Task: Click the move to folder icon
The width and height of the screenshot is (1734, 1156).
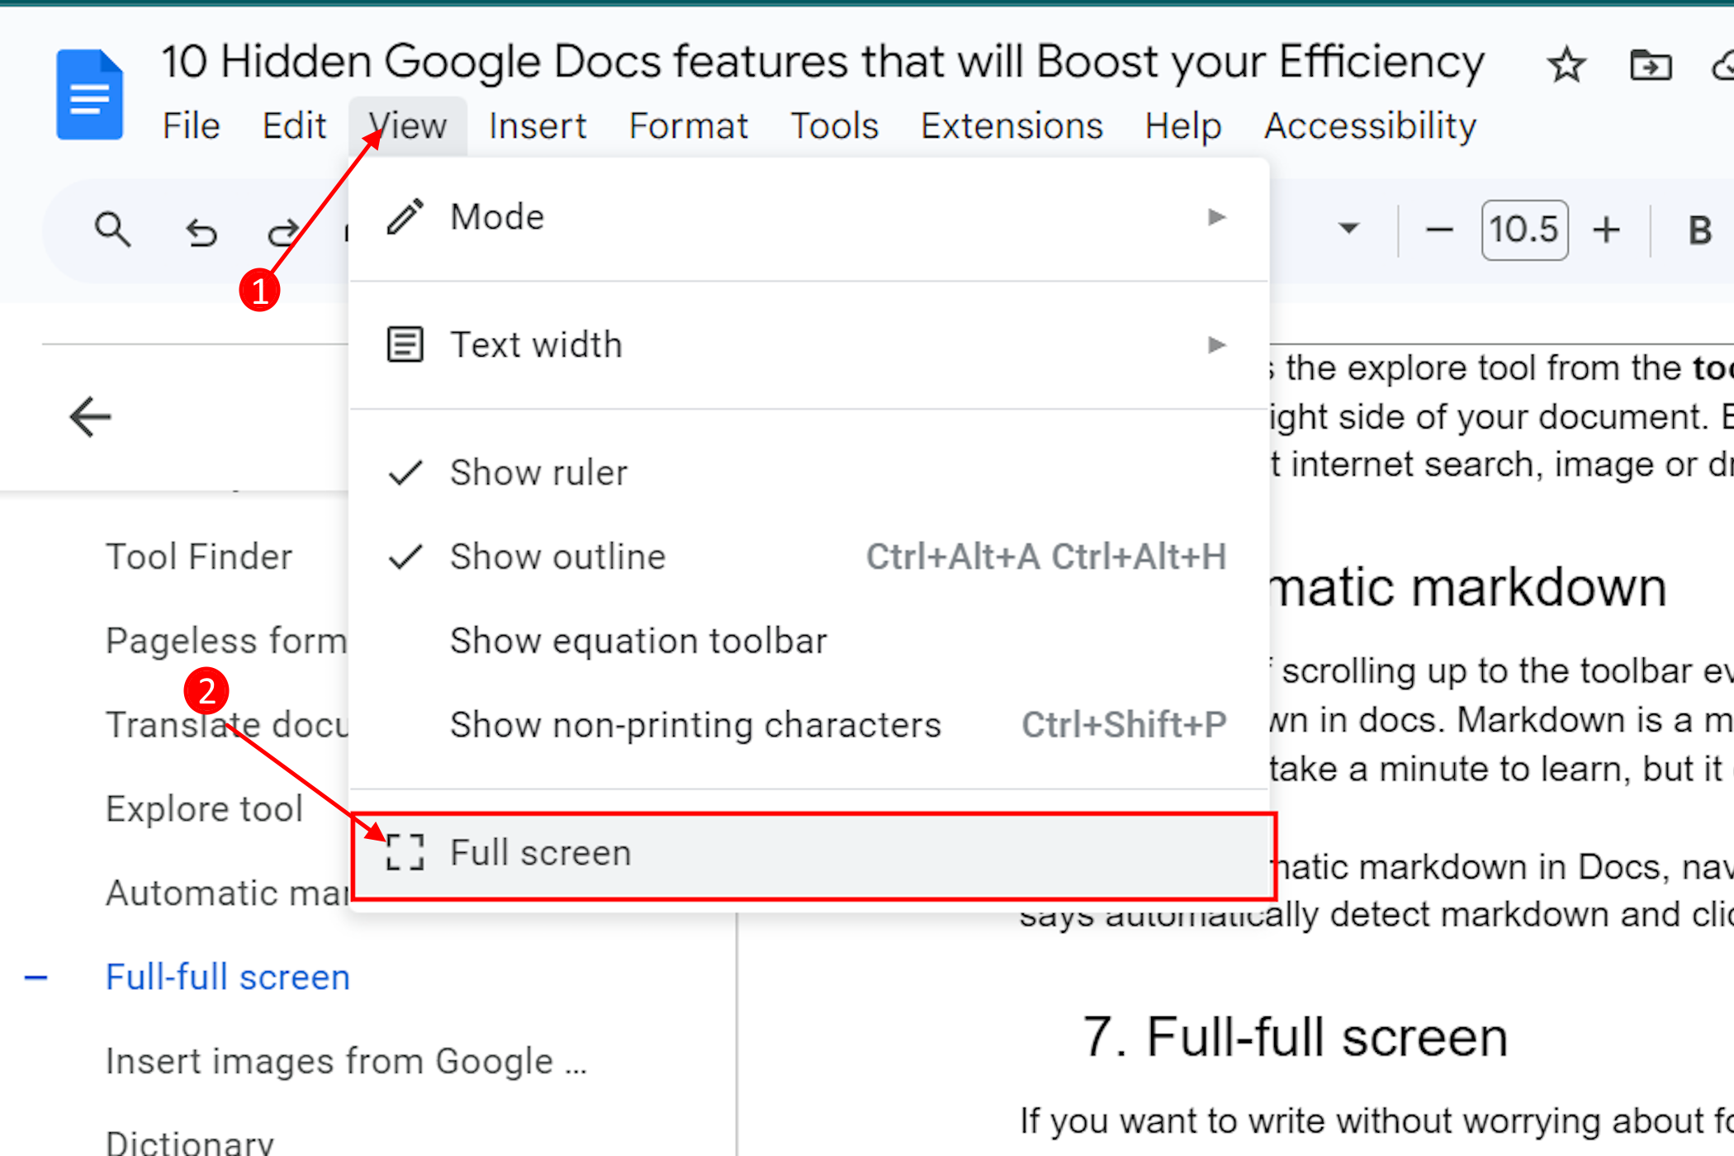Action: click(x=1650, y=65)
